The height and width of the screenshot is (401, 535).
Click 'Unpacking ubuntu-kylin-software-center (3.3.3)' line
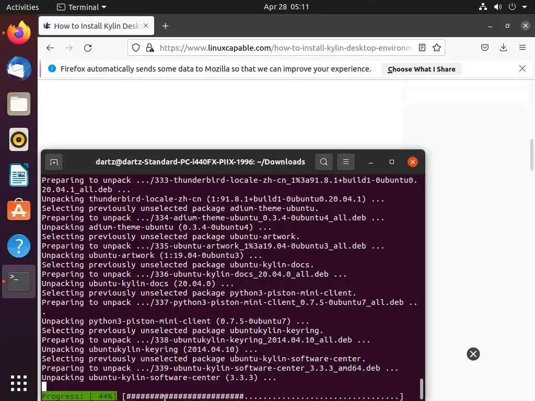(159, 378)
